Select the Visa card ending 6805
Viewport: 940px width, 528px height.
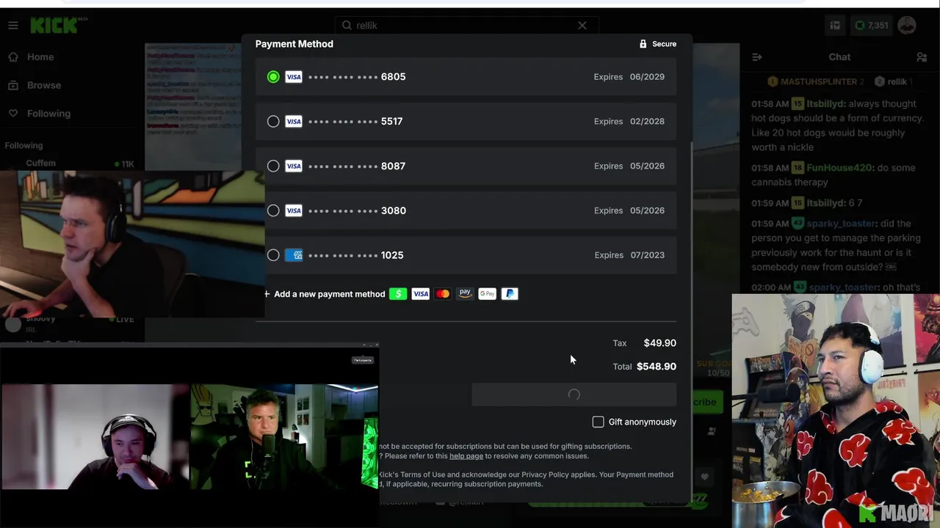(466, 77)
